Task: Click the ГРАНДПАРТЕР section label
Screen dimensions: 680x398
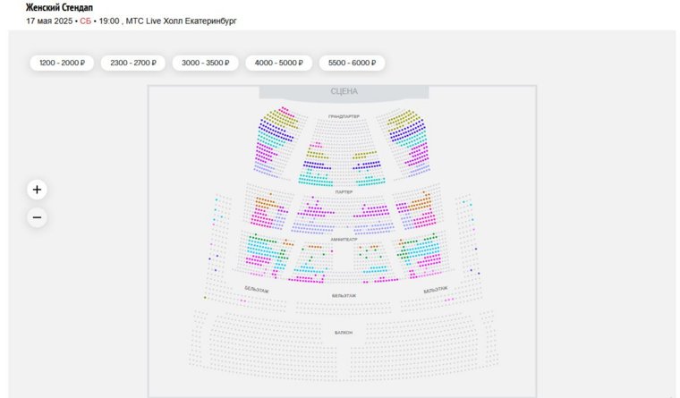Action: coord(344,116)
